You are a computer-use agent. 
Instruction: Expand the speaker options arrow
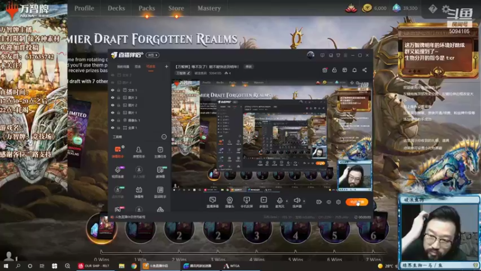coord(304,201)
